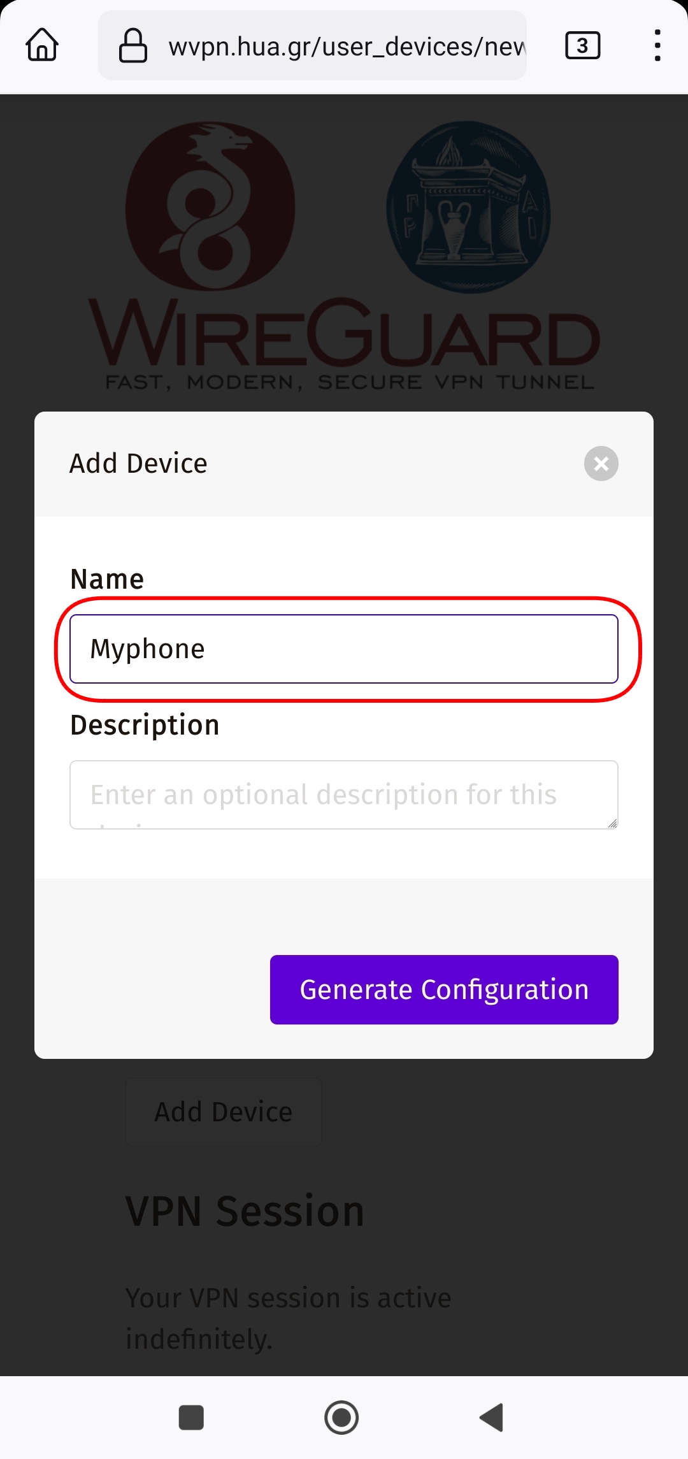Open the browser tab switcher showing 3
The image size is (688, 1459).
click(582, 46)
